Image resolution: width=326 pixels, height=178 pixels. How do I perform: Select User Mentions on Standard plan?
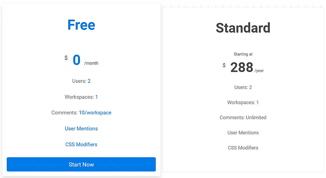(243, 133)
